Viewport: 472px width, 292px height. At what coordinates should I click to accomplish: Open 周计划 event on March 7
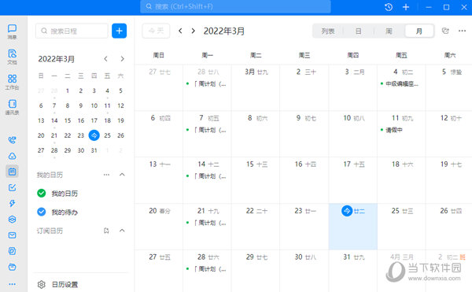pos(207,130)
